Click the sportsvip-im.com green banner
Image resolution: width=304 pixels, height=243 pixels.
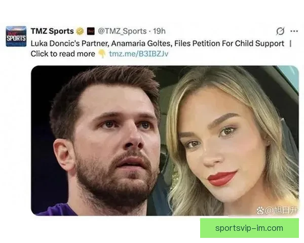point(249,228)
